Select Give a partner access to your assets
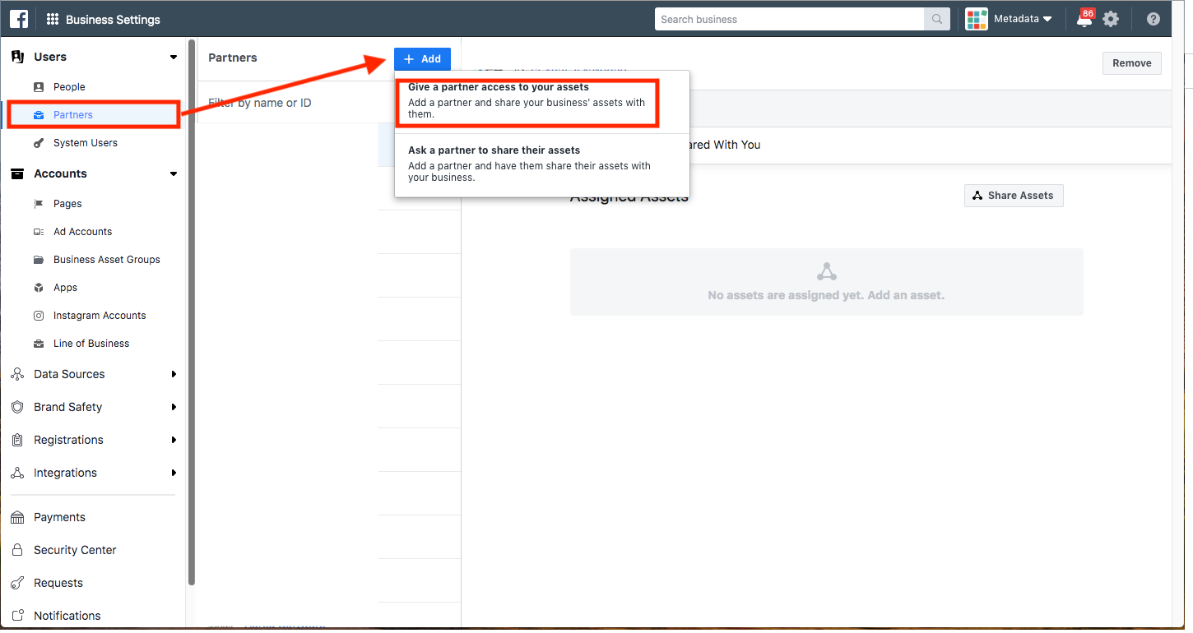The image size is (1193, 633). coord(527,99)
